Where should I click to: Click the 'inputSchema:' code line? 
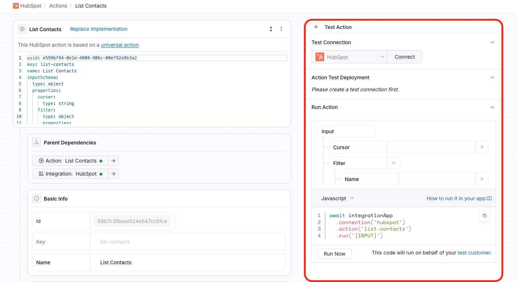pyautogui.click(x=43, y=77)
